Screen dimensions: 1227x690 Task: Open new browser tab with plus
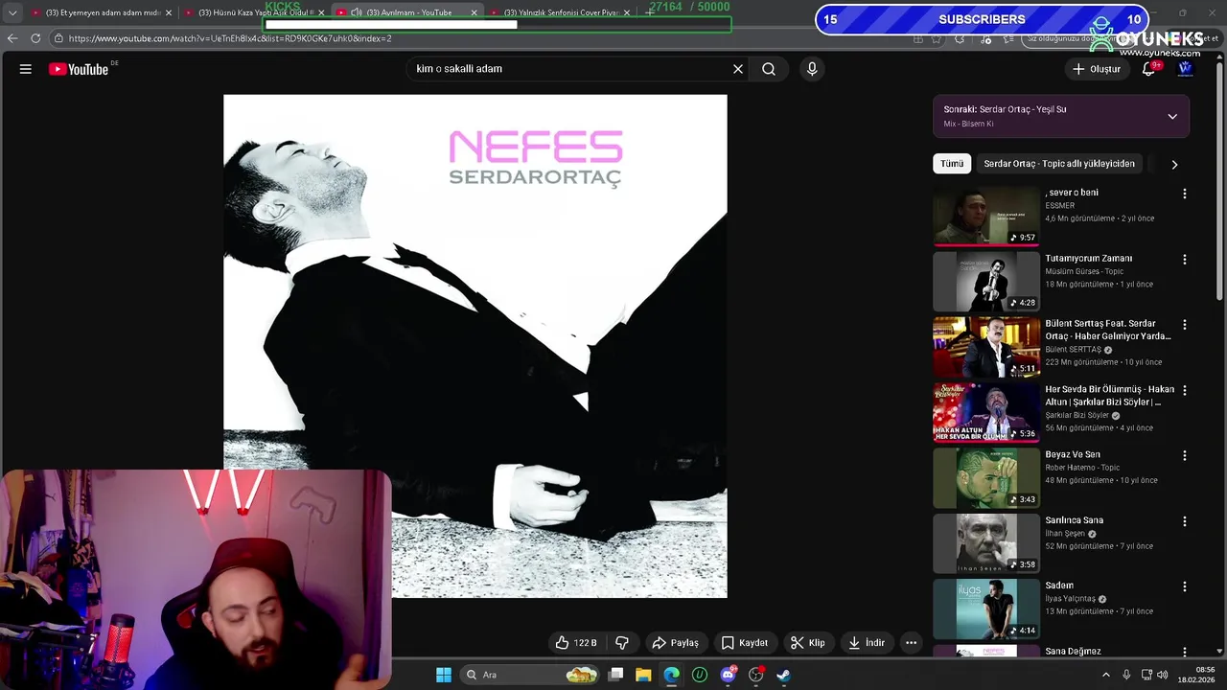(x=650, y=12)
